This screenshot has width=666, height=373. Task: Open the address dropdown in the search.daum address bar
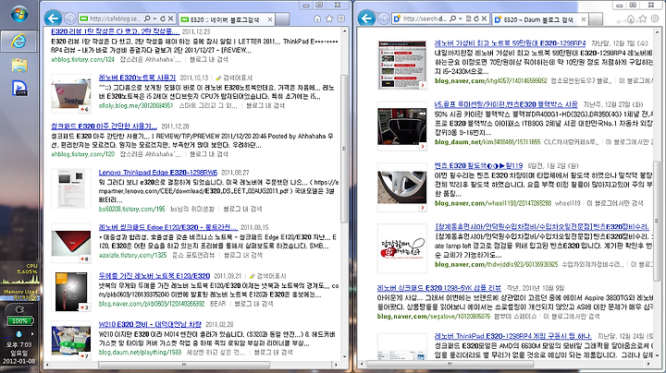(461, 18)
